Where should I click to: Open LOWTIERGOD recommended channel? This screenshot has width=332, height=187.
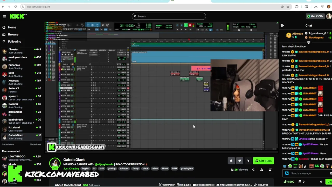22,158
